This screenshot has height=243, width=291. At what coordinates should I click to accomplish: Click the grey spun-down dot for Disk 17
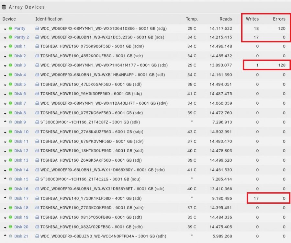(10, 198)
